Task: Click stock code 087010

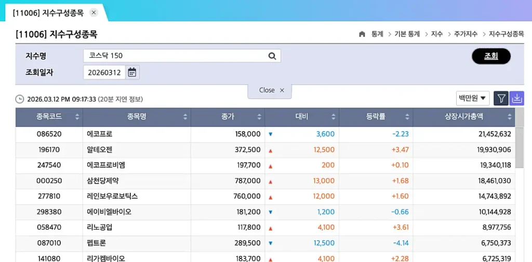Action: (x=49, y=243)
